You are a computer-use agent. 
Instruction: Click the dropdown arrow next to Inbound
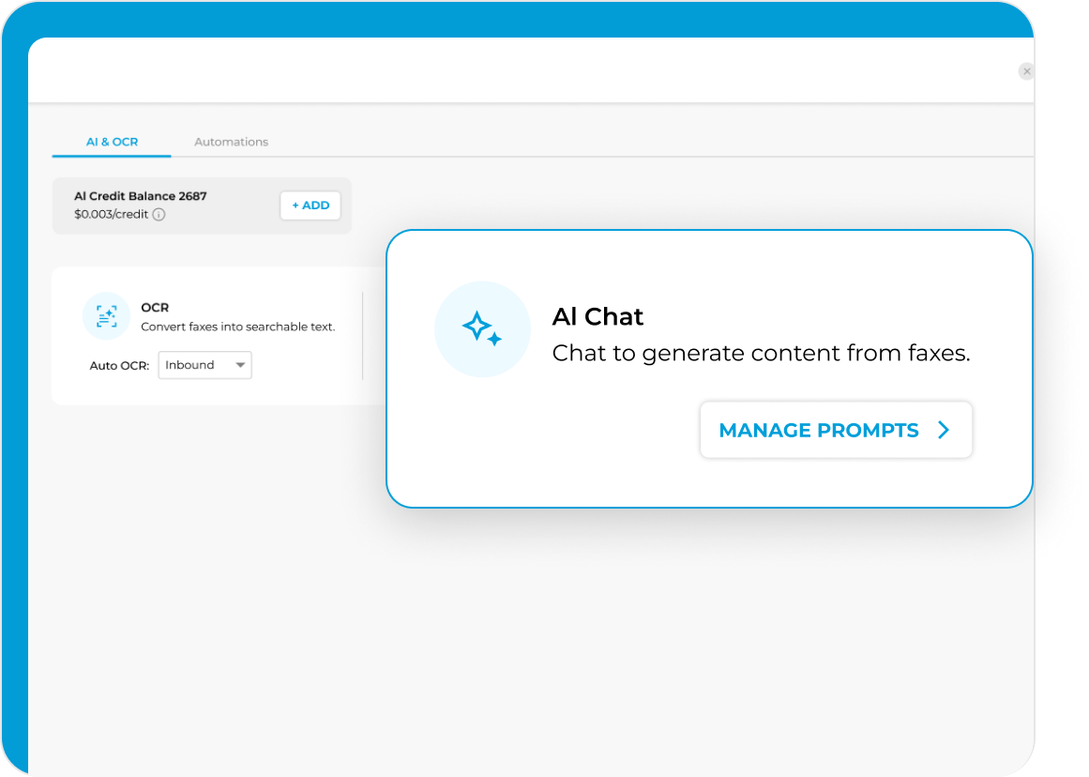240,365
